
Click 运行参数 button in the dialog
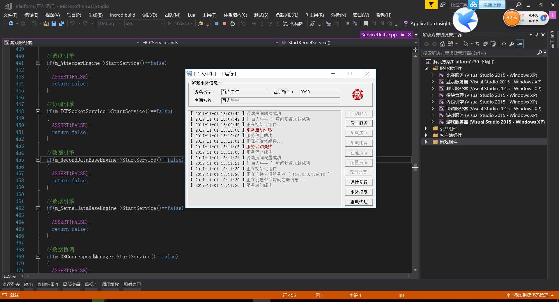point(359,182)
